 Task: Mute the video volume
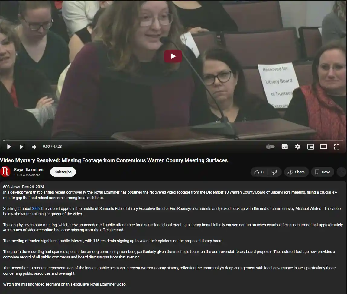click(34, 147)
